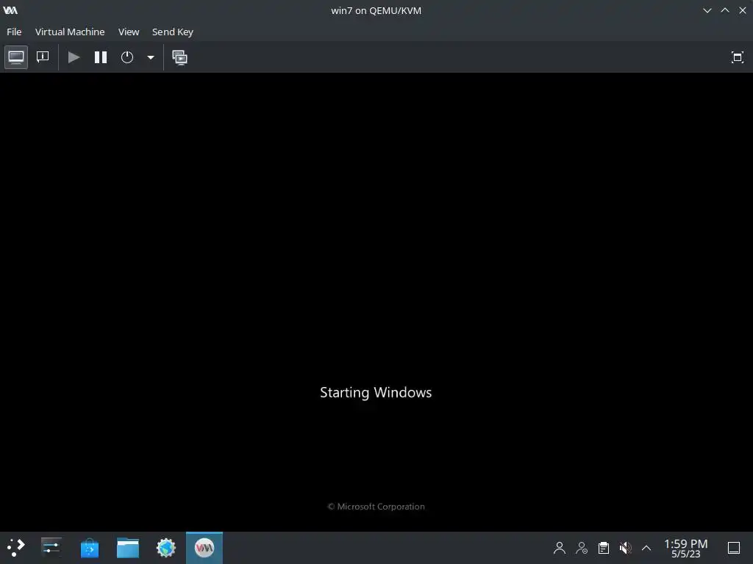Maximize the win7 on QEMU/KVM window
This screenshot has height=564, width=753.
(725, 10)
